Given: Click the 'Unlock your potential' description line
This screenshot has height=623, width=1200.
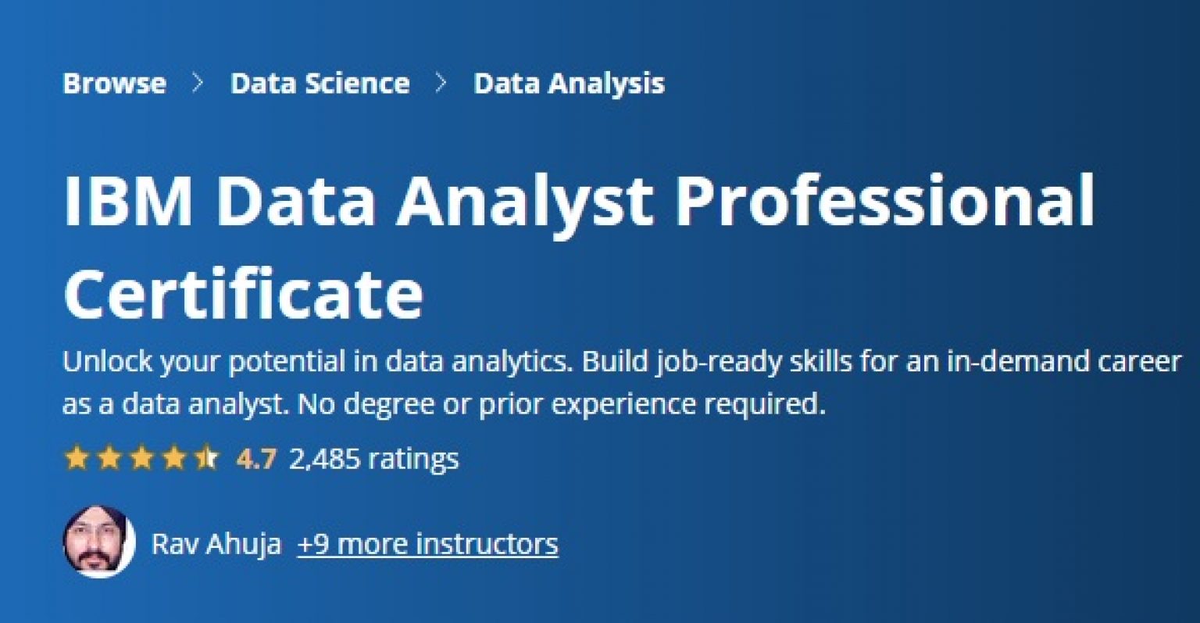Looking at the screenshot, I should (x=621, y=362).
